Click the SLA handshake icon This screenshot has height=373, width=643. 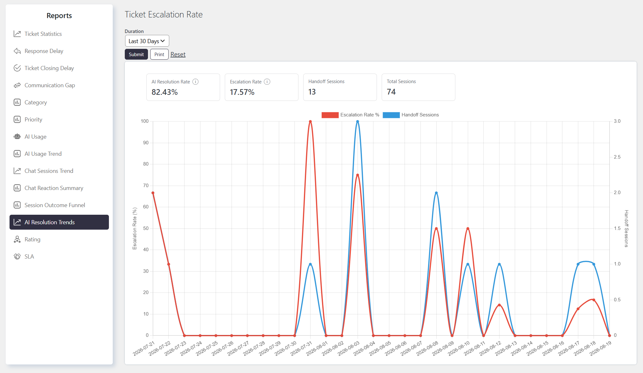coord(17,257)
